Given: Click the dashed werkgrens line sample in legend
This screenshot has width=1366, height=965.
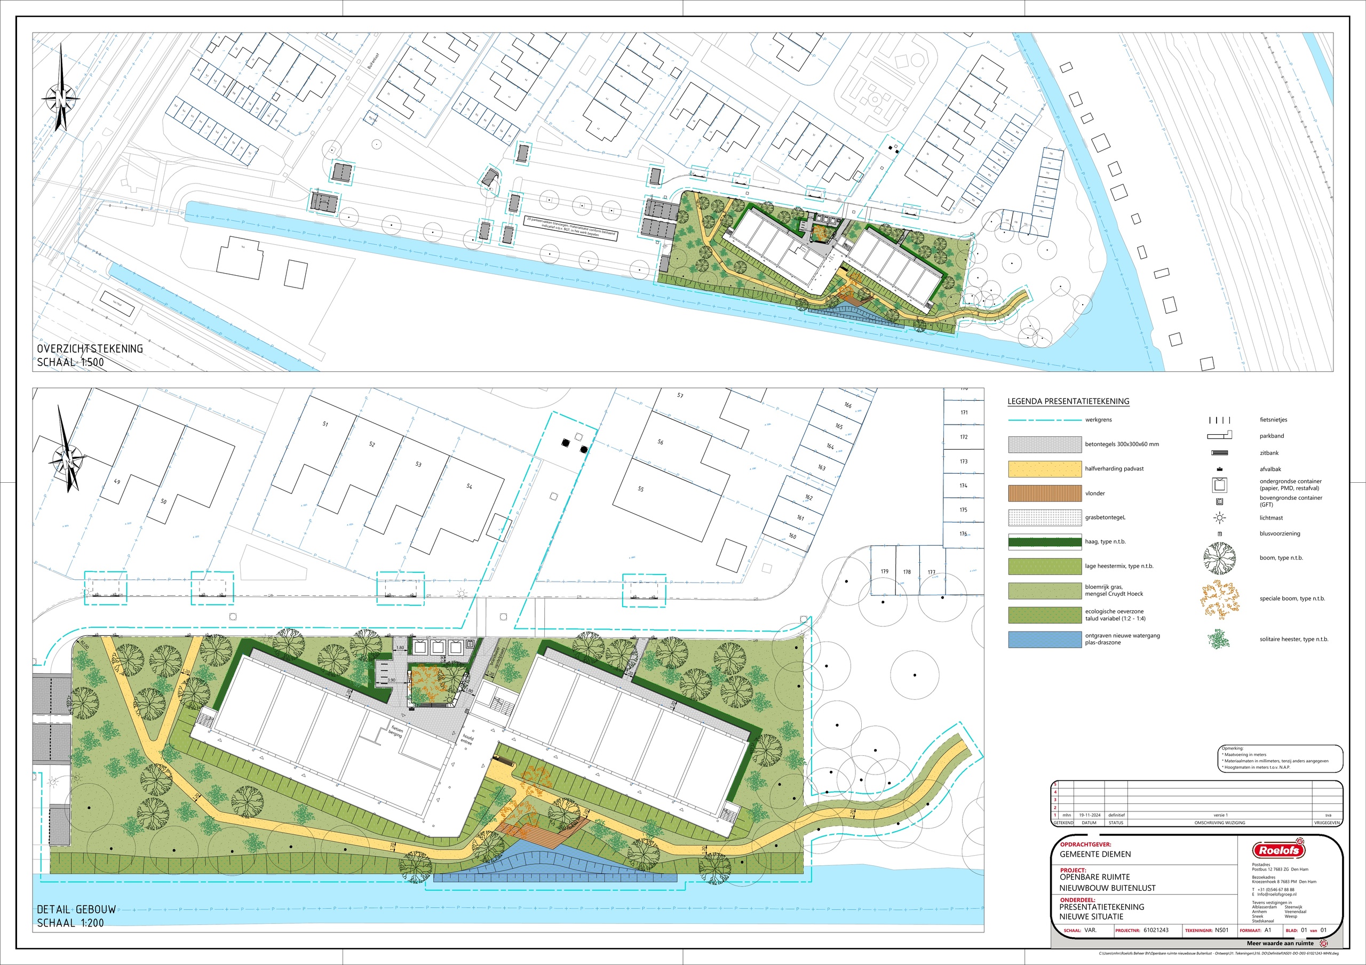Looking at the screenshot, I should click(1045, 420).
